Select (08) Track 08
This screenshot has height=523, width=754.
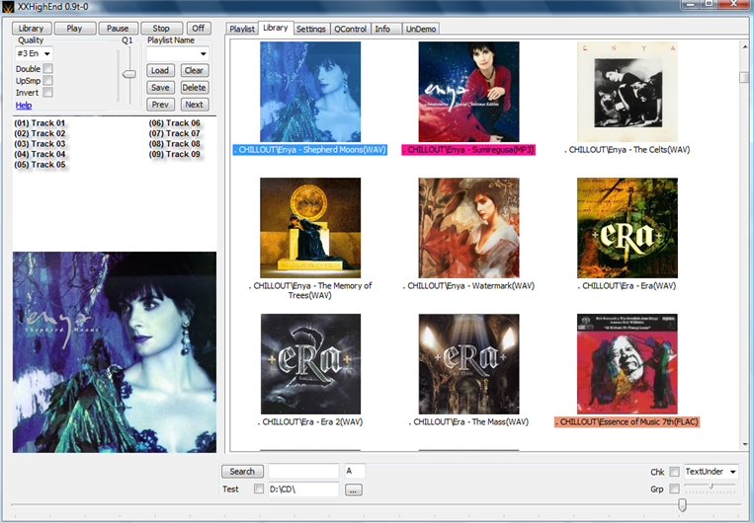(x=175, y=144)
